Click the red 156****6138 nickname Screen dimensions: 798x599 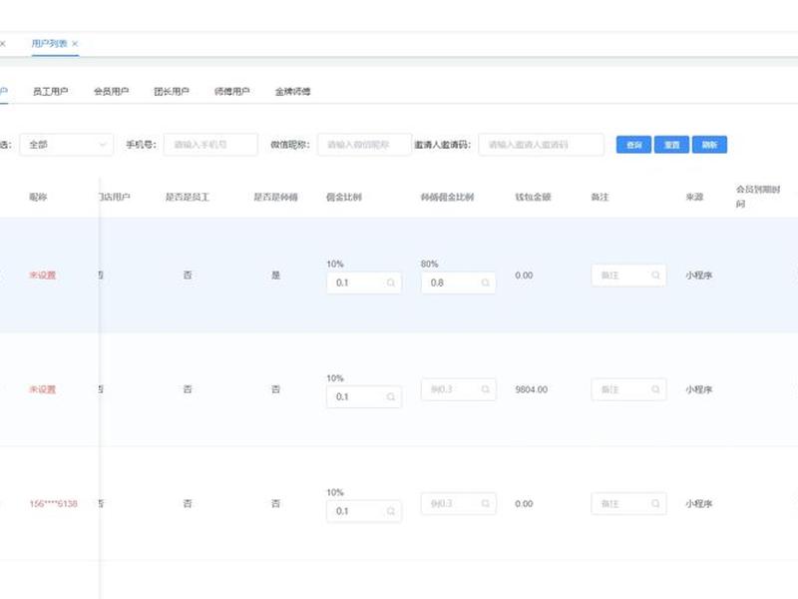tap(54, 504)
